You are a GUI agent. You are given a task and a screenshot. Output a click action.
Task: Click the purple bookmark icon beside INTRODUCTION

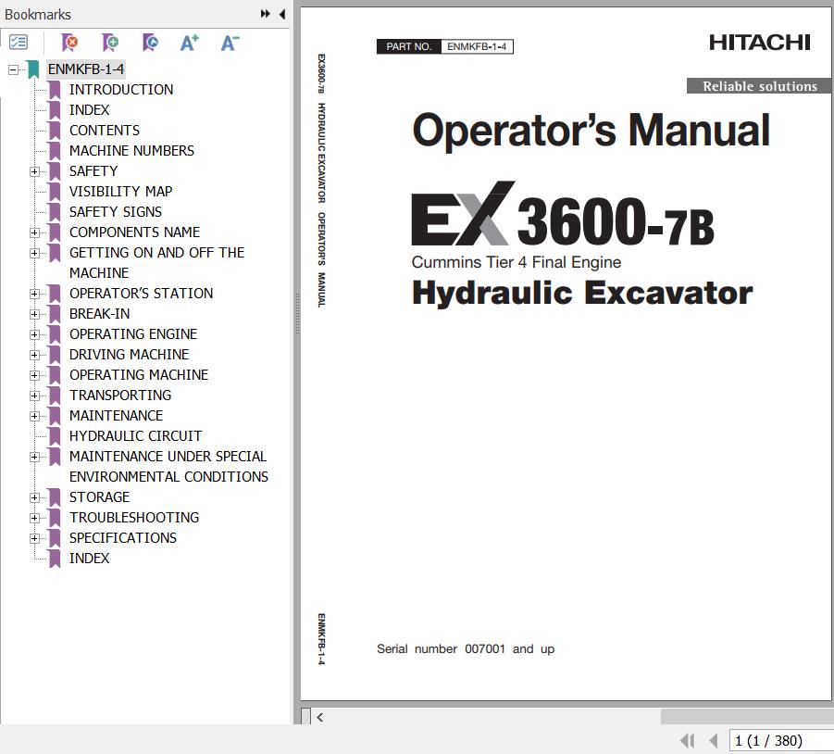[x=55, y=90]
